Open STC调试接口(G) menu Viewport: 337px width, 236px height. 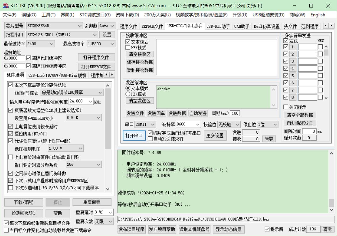(95, 15)
